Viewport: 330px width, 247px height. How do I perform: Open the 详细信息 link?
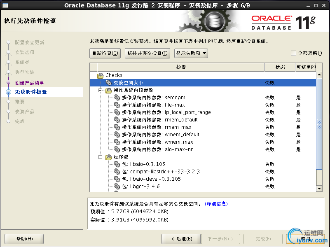pyautogui.click(x=216, y=204)
